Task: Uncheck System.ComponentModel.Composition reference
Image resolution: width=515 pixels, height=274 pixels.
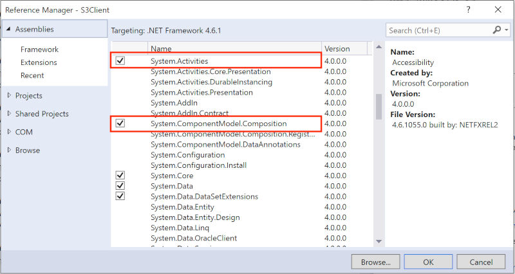Action: 120,123
